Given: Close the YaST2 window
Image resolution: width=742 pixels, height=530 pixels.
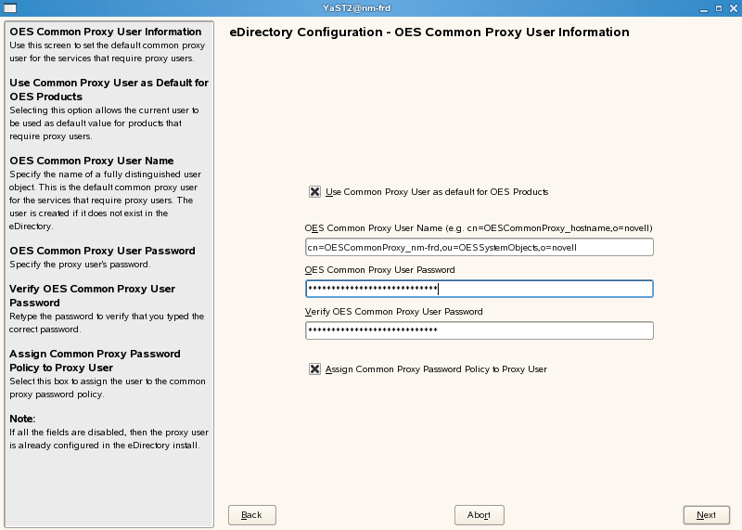Looking at the screenshot, I should click(x=732, y=7).
